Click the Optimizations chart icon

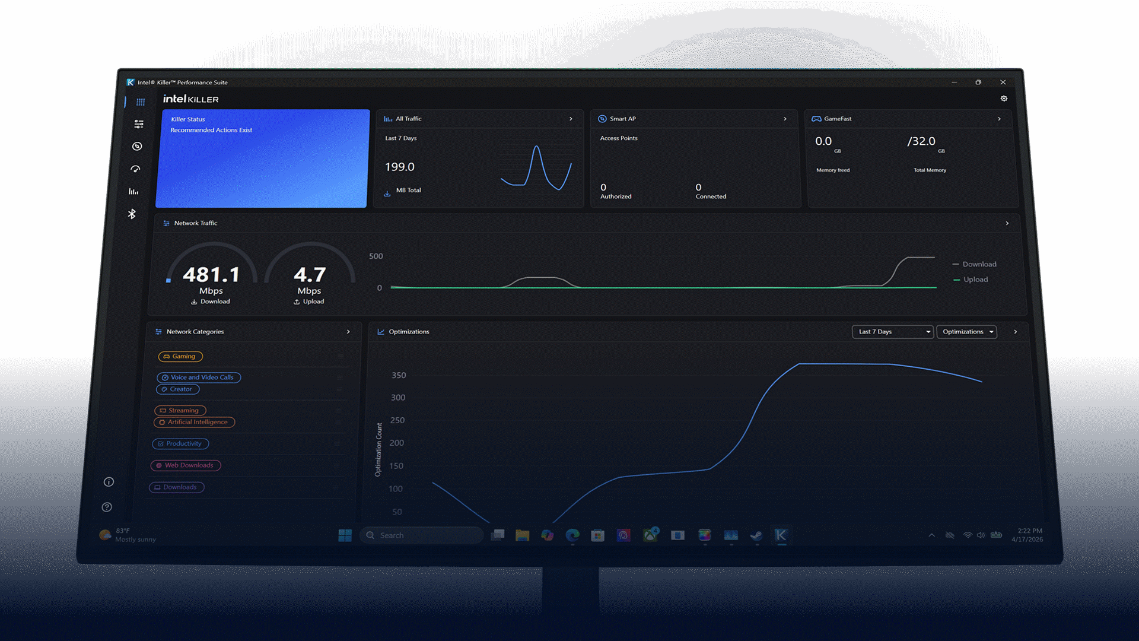(x=381, y=332)
